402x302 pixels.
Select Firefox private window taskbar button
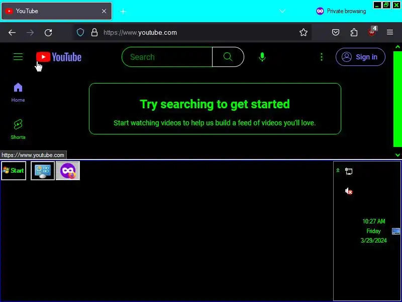click(x=68, y=171)
